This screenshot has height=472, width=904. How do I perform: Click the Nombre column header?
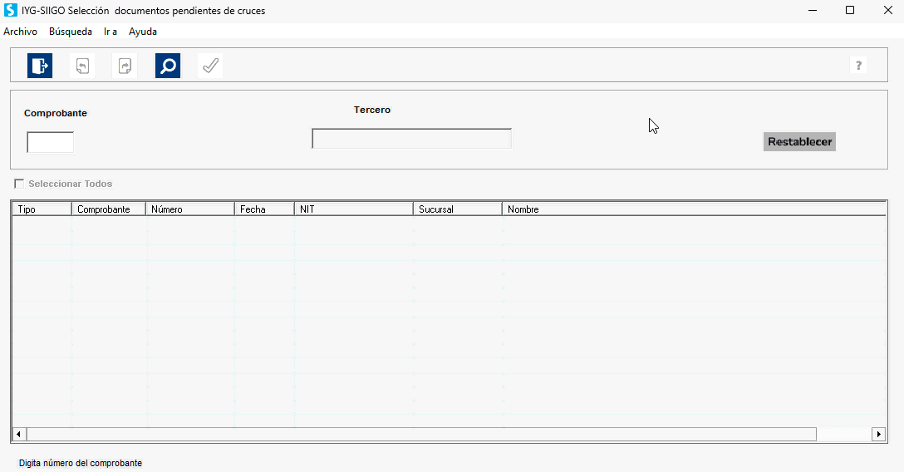pyautogui.click(x=694, y=209)
